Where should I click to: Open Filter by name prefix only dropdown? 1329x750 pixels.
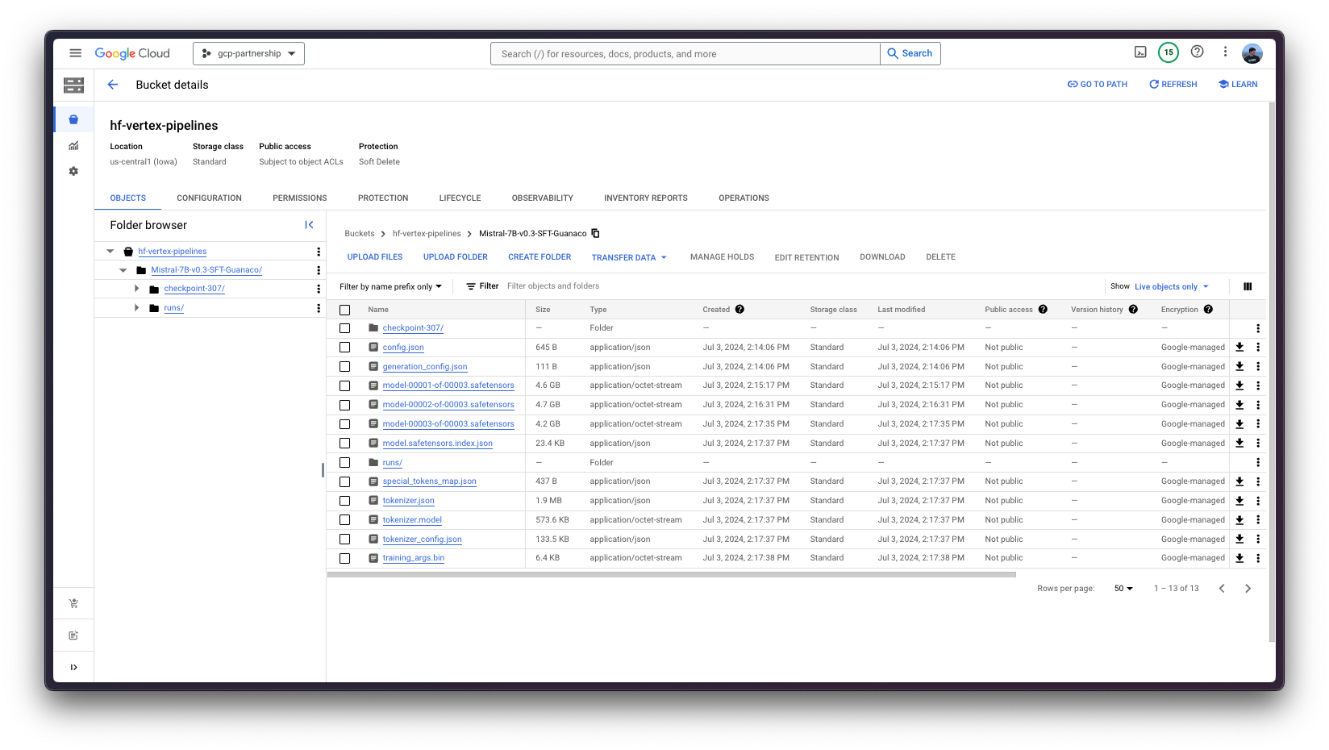coord(390,286)
